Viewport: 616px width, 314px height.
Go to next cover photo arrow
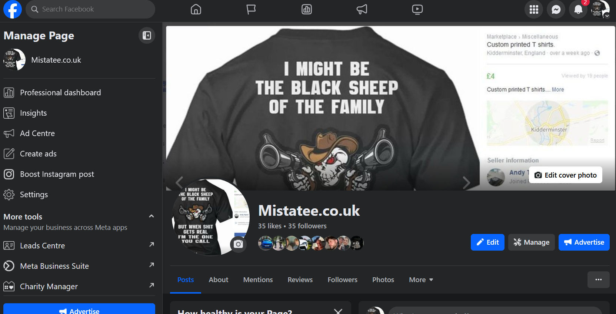pos(466,182)
